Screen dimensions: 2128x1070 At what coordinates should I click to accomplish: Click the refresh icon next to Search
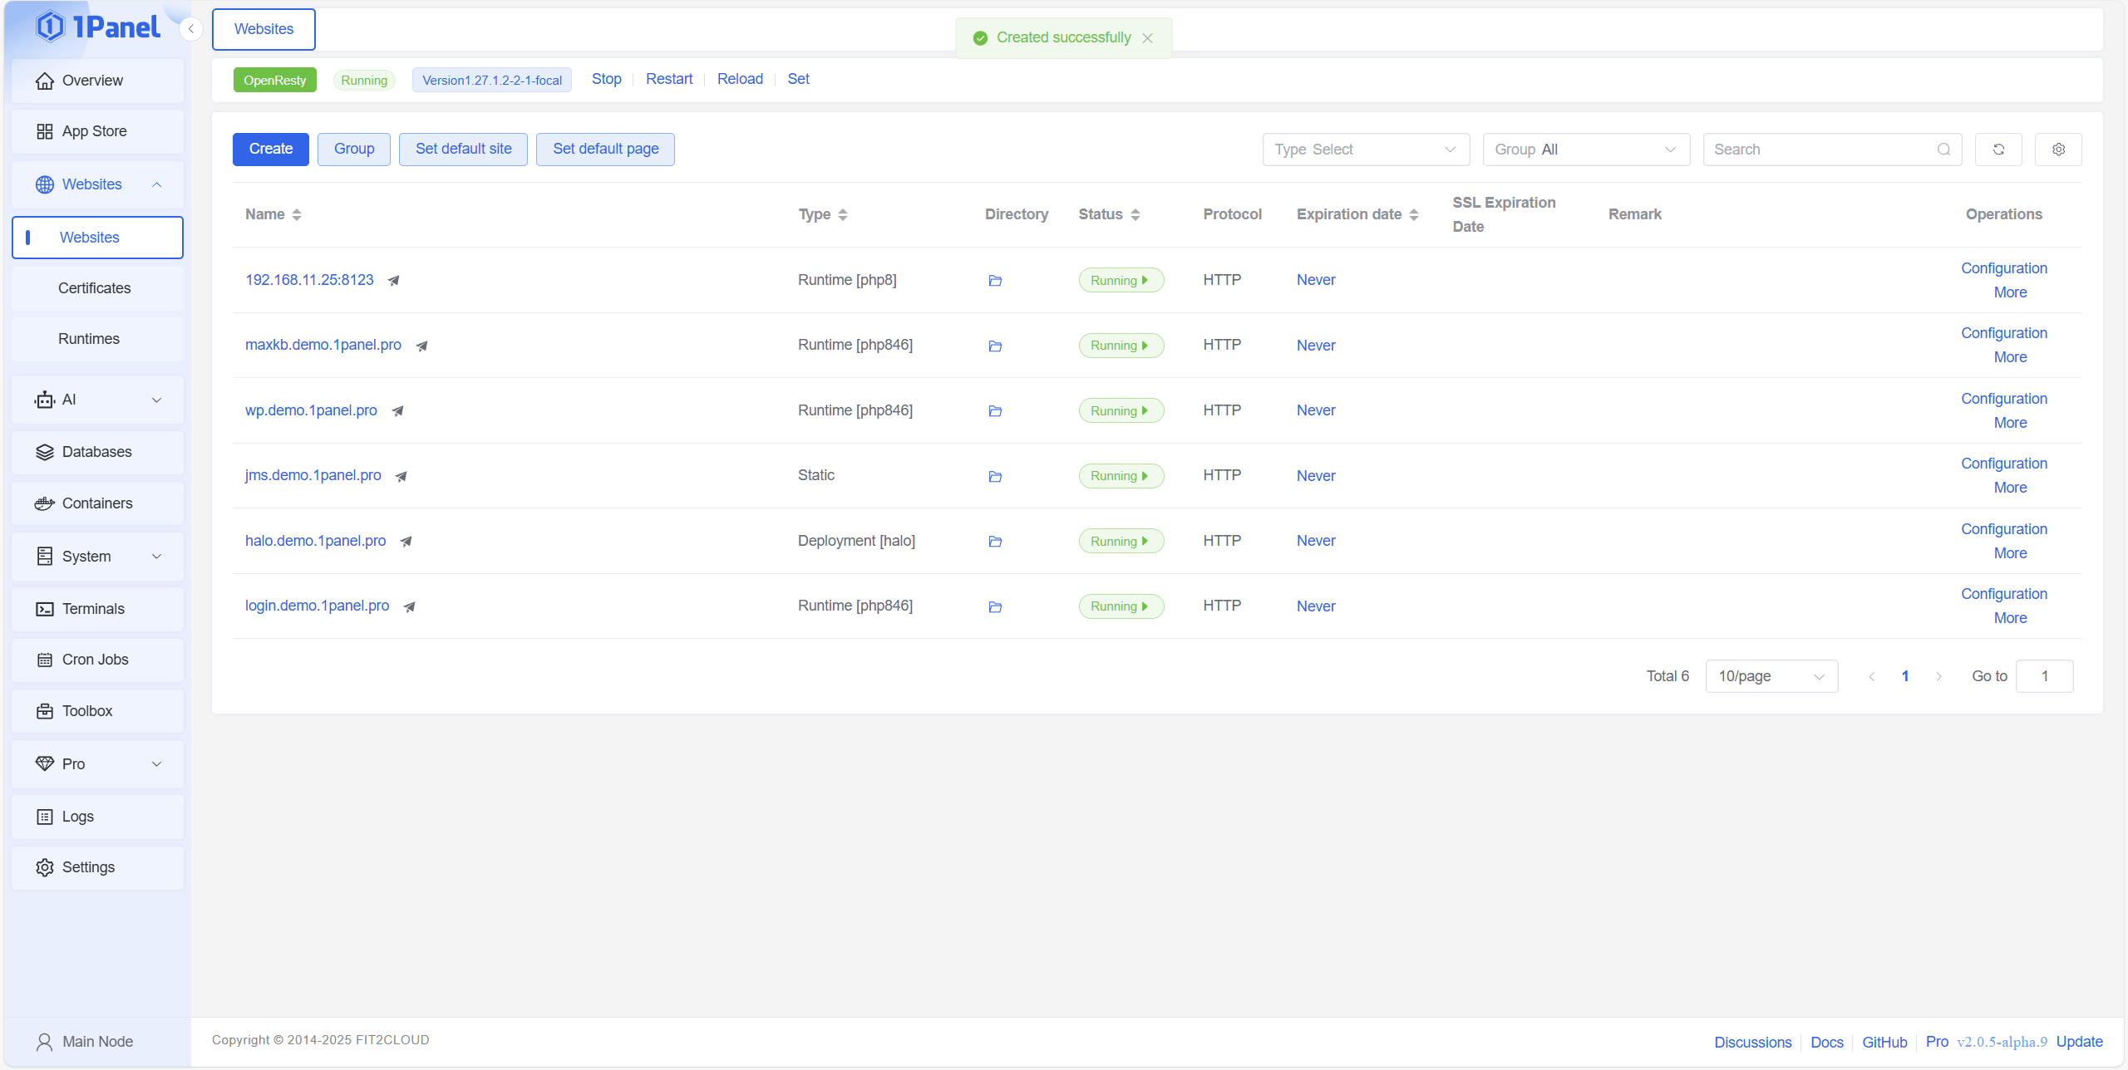1998,150
